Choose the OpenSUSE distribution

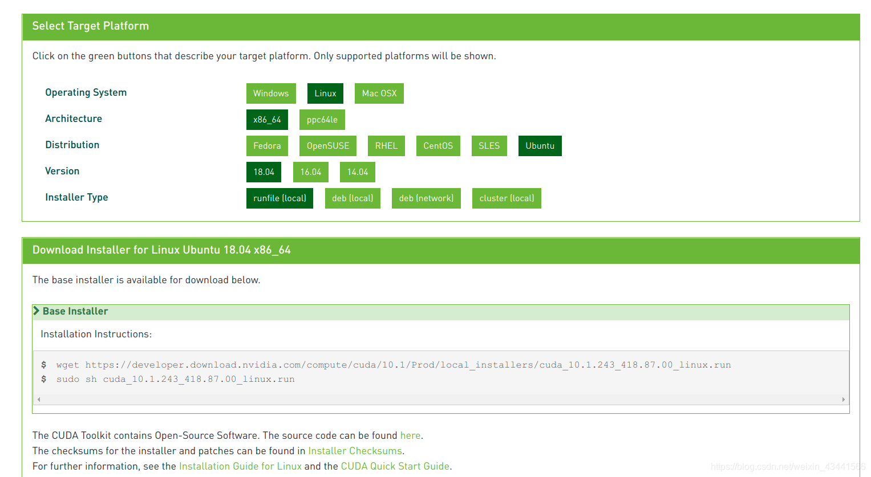click(x=328, y=146)
